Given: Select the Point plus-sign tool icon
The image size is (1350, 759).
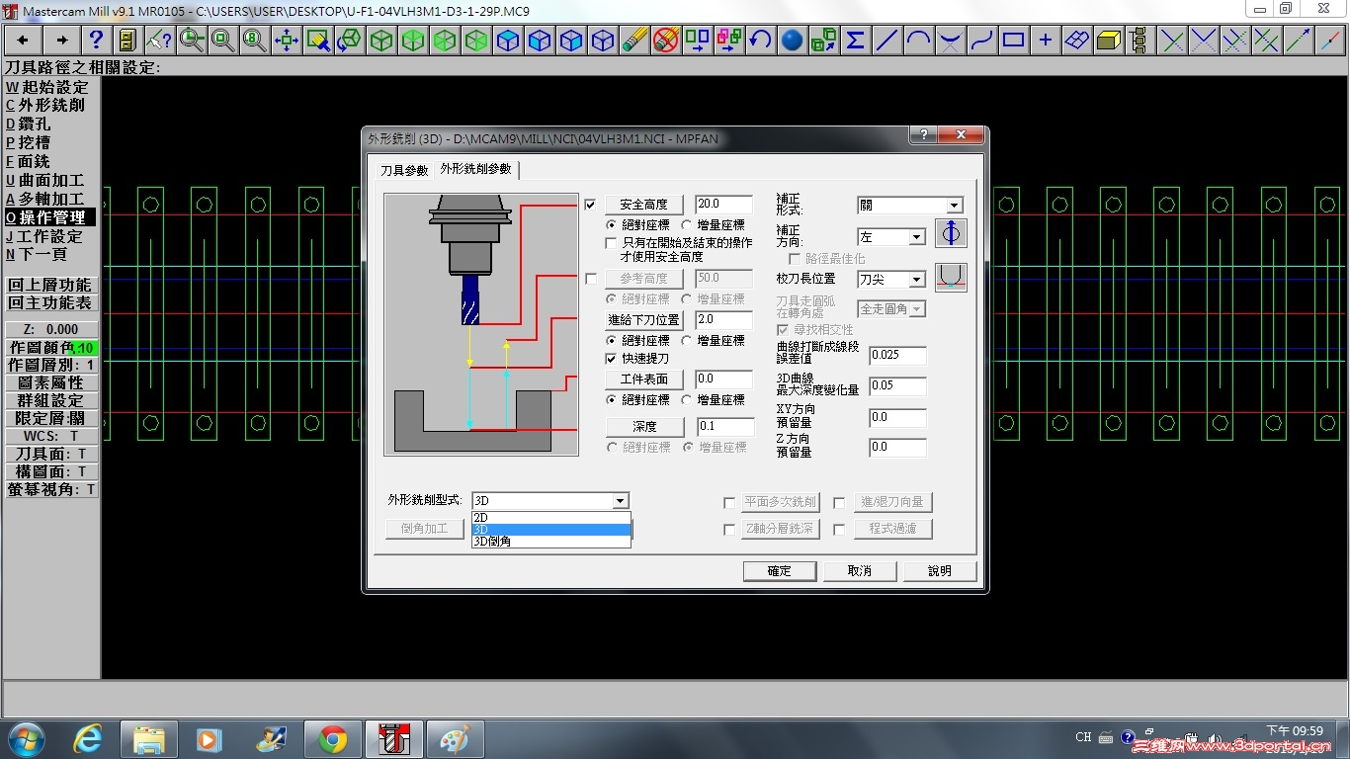Looking at the screenshot, I should click(1046, 41).
